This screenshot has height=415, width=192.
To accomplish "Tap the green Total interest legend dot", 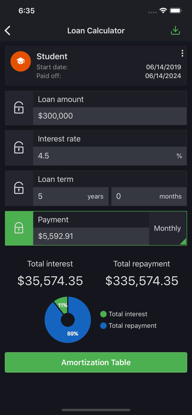I will pyautogui.click(x=103, y=314).
